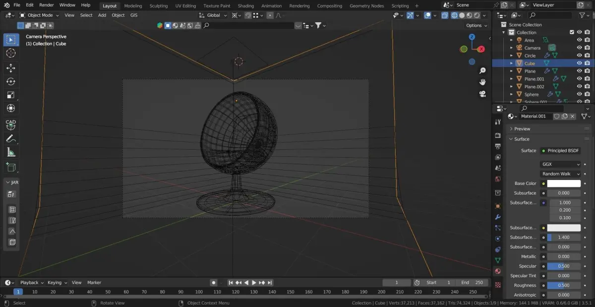This screenshot has height=307, width=595.
Task: Toggle the camera view gizmo icon
Action: coord(482,94)
